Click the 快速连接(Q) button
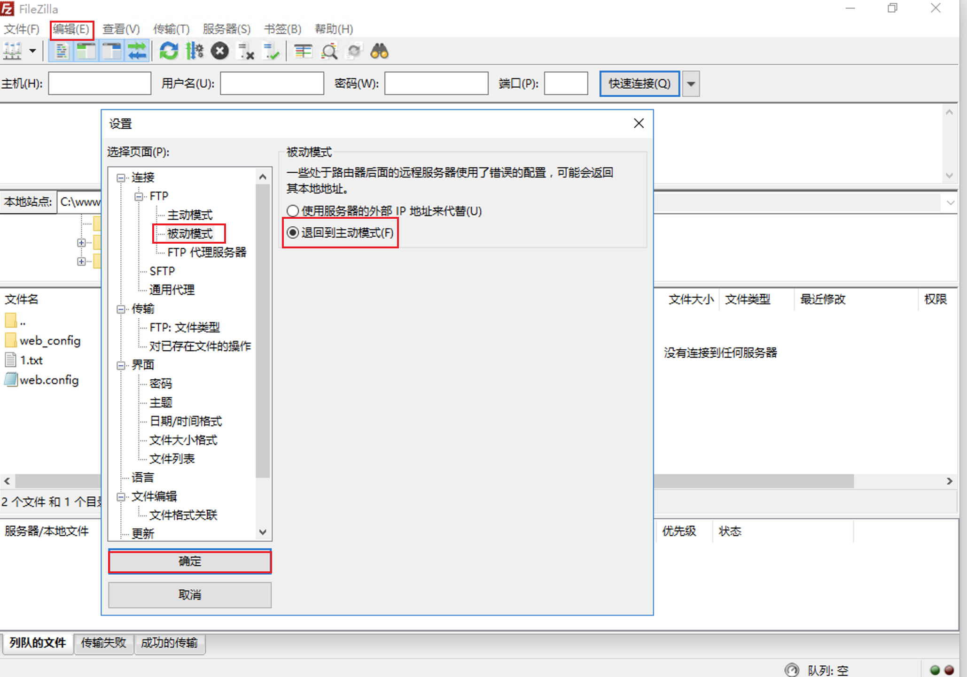The height and width of the screenshot is (677, 967). [639, 84]
